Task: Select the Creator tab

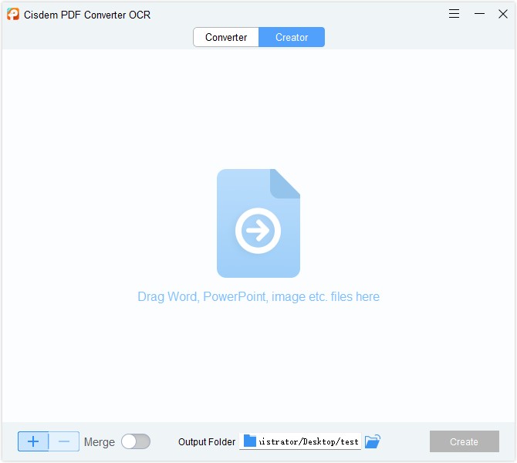Action: pyautogui.click(x=292, y=37)
